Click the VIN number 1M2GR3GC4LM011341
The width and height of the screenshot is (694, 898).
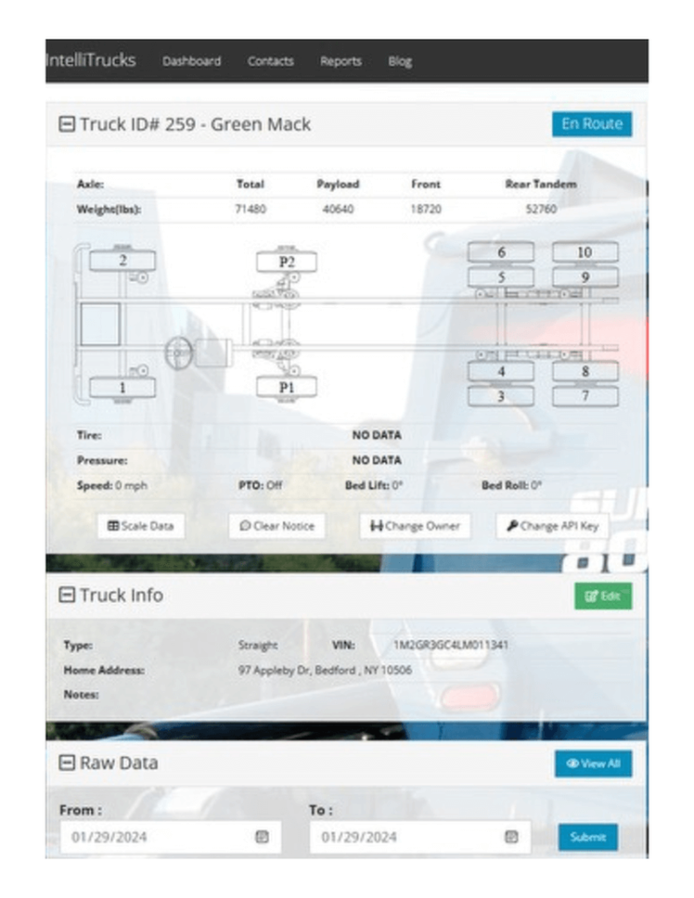(450, 645)
